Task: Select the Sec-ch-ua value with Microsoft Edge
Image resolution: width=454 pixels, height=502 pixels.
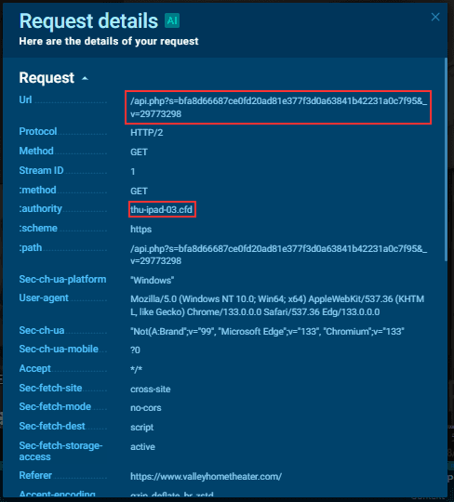Action: [x=267, y=331]
